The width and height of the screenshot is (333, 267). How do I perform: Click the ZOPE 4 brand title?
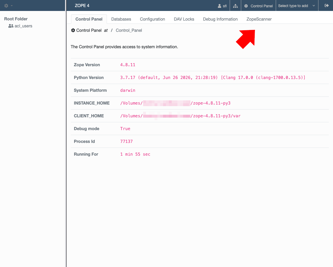82,5
